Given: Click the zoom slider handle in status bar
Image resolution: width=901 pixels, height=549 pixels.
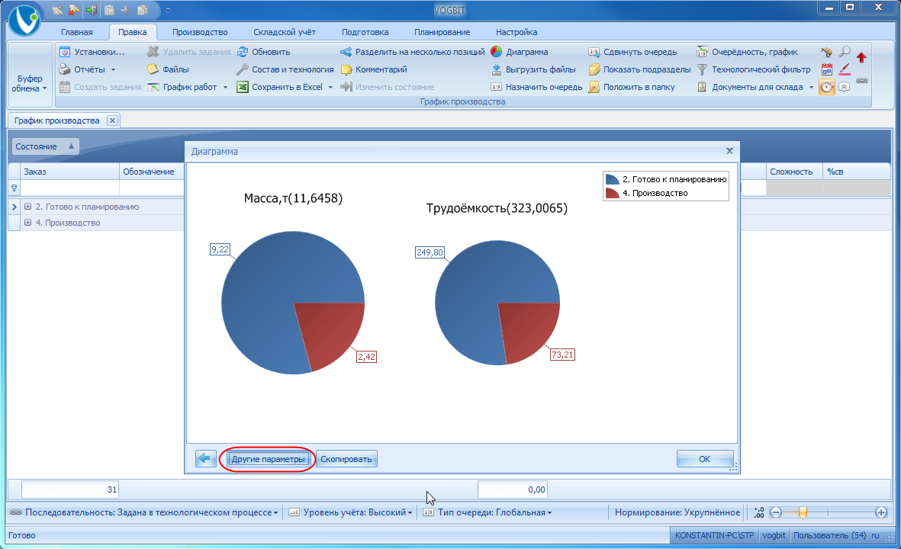Looking at the screenshot, I should 802,512.
